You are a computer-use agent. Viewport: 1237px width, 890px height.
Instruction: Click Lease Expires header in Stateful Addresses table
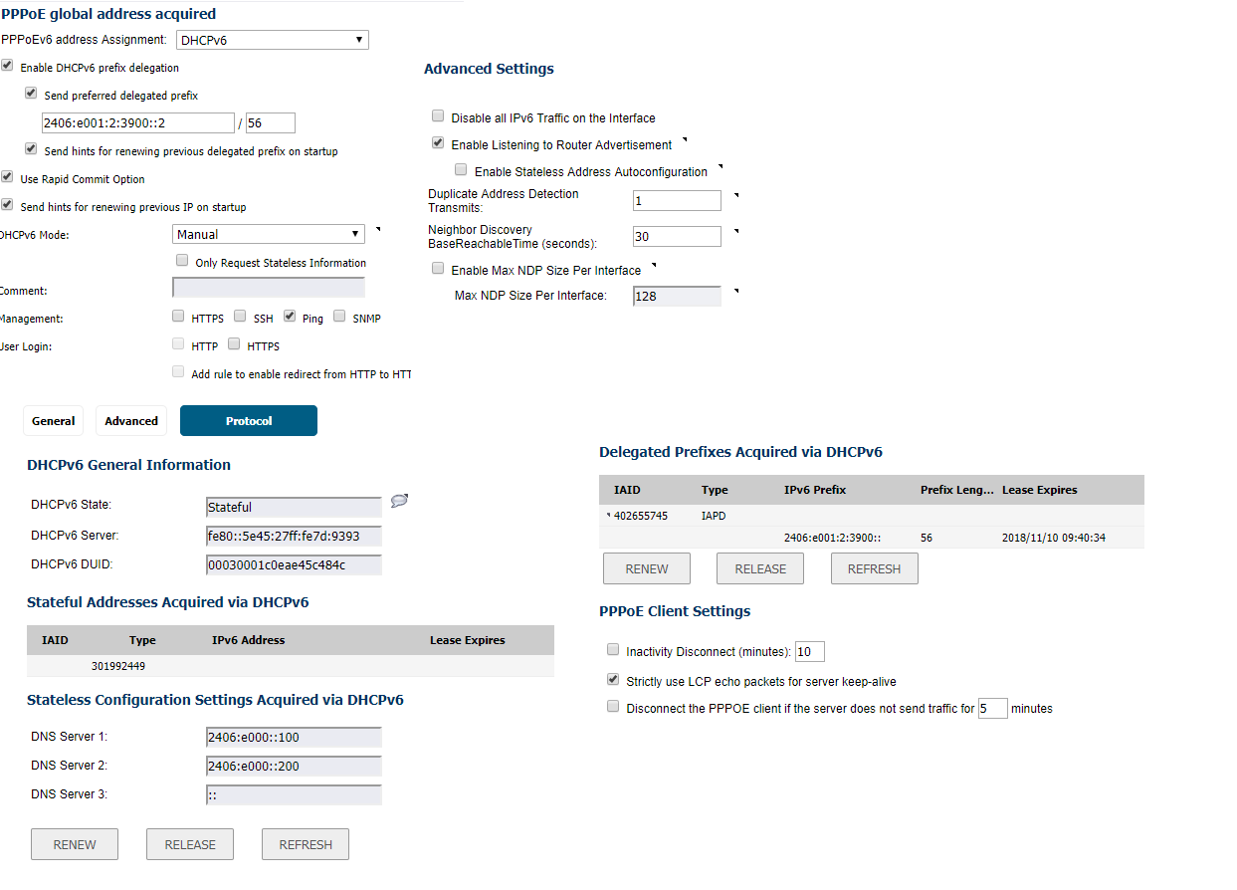pyautogui.click(x=468, y=640)
